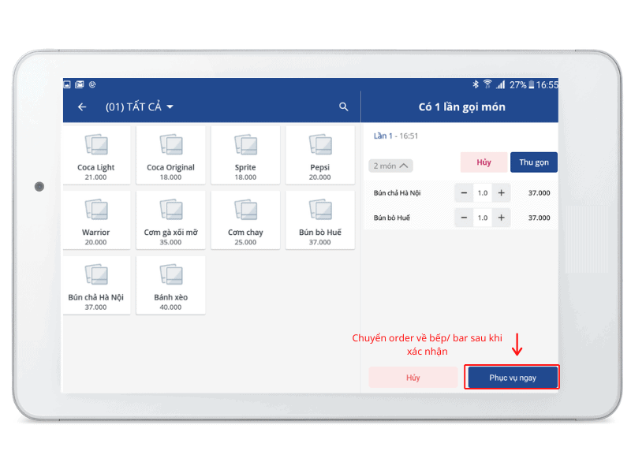Viewport: 631px width, 473px height.
Task: Tap the Bluetooth icon in status bar
Action: [476, 84]
